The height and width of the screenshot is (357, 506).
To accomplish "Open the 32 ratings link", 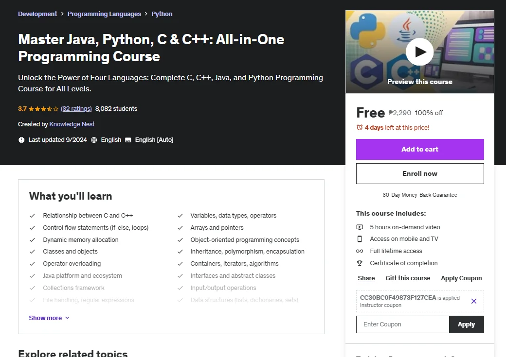I will [76, 109].
